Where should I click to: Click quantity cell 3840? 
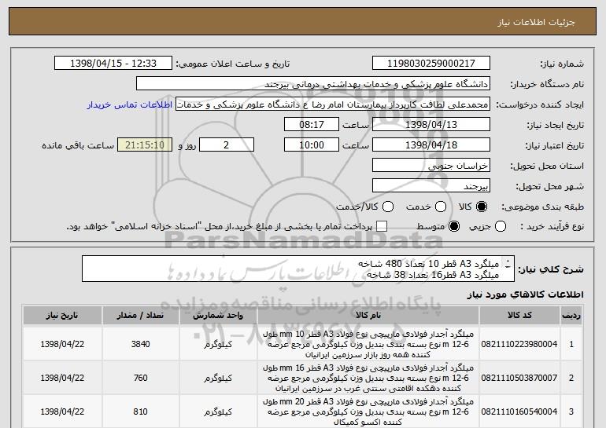tap(140, 344)
